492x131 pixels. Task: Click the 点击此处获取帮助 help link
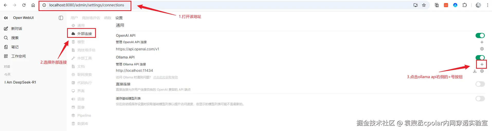[166, 77]
